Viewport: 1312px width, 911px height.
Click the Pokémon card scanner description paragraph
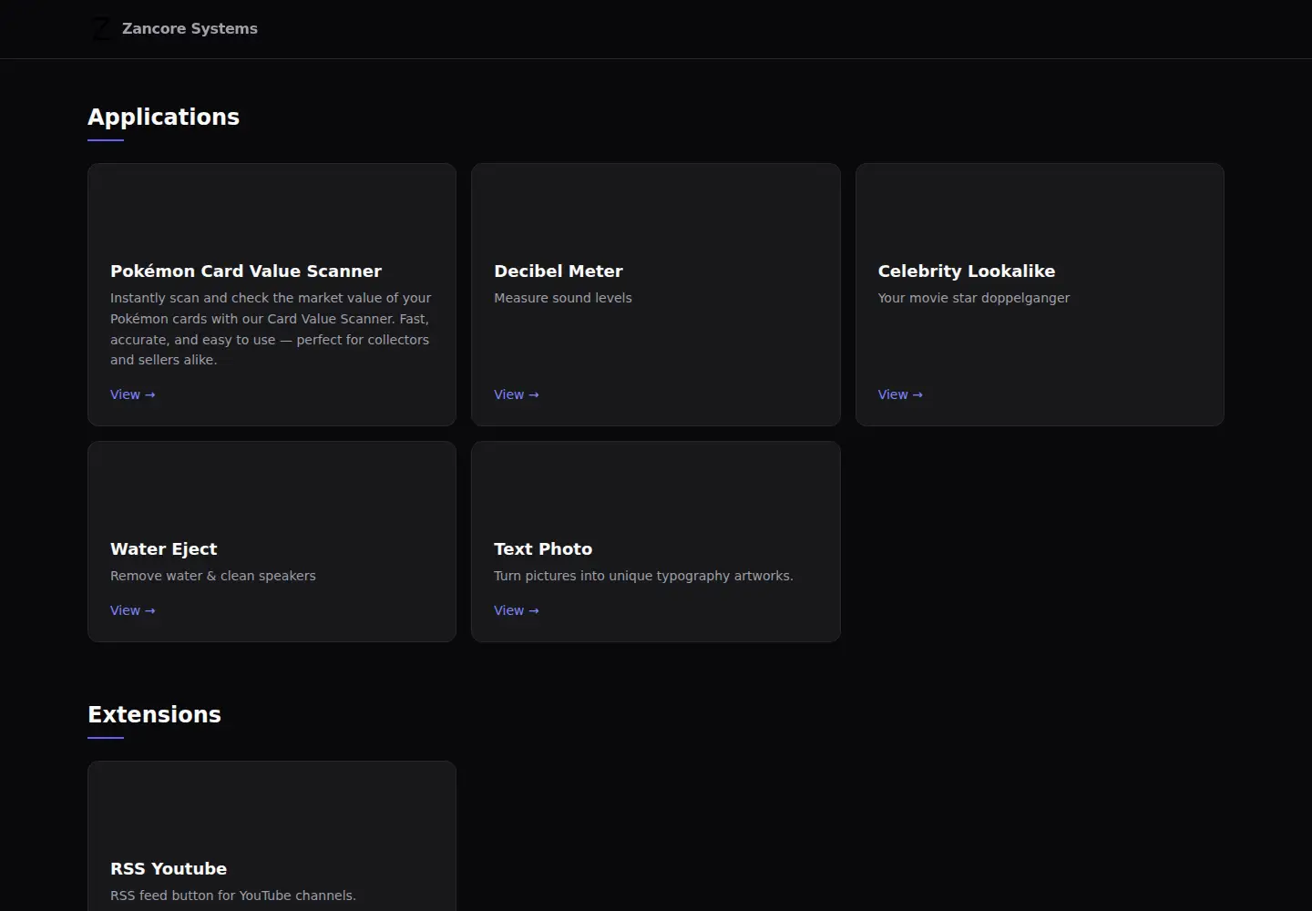(271, 329)
